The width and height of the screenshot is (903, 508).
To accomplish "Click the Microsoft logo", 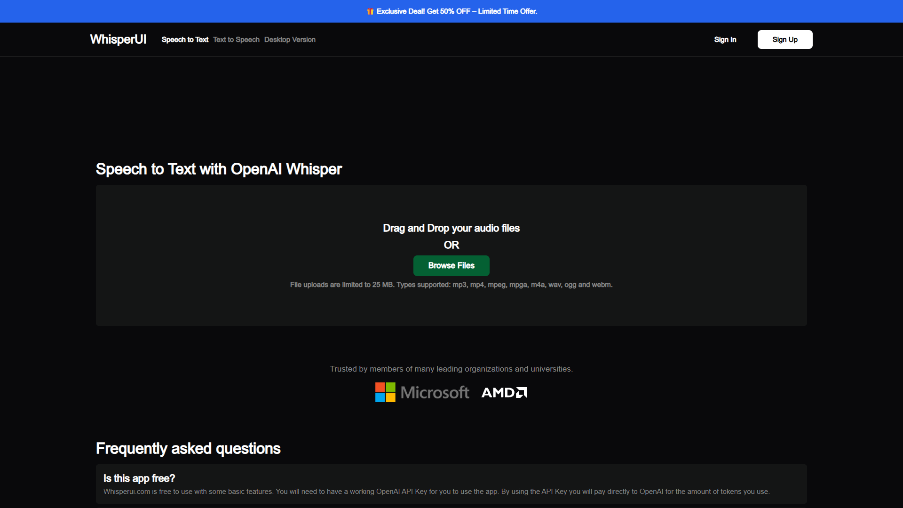I will click(422, 392).
